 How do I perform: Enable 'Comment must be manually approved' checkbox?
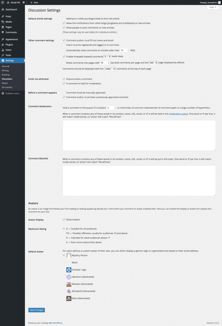[x=64, y=93]
